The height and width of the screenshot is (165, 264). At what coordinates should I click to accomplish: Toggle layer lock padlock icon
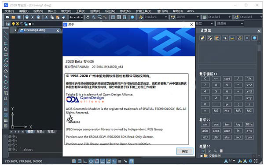pyautogui.click(x=26, y=24)
